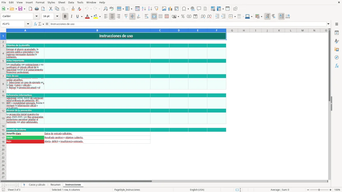The image size is (342, 192).
Task: Apply the yellow highlight color swatch
Action: point(96,16)
